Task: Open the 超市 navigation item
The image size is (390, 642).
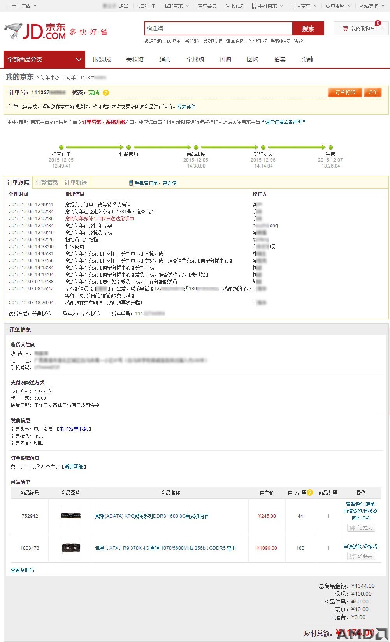Action: coord(165,60)
